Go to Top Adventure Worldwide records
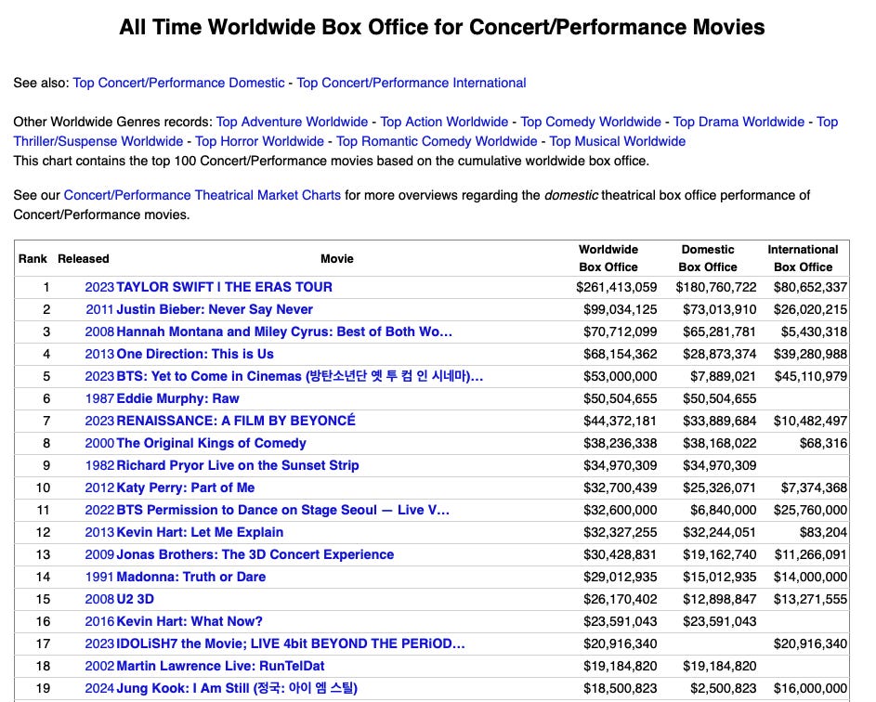Viewport: 876px width, 702px height. [x=292, y=122]
